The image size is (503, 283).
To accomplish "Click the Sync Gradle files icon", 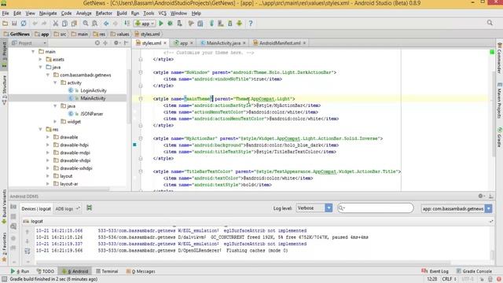I will pyautogui.click(x=211, y=24).
